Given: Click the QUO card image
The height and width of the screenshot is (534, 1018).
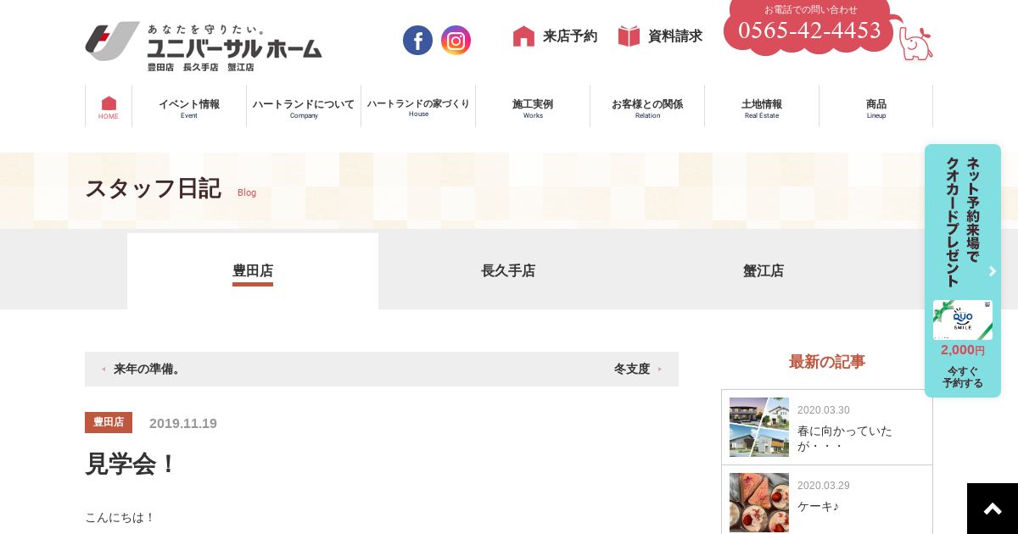Looking at the screenshot, I should click(963, 320).
